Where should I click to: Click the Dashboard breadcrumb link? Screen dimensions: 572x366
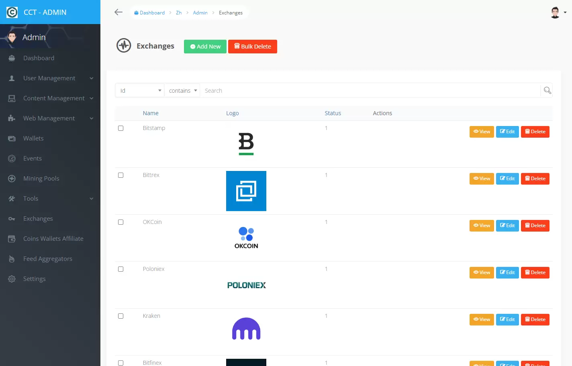coord(149,13)
